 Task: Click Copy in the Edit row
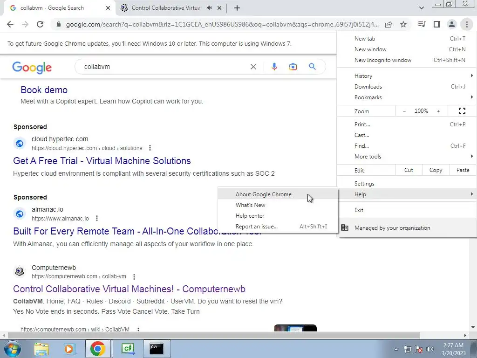pyautogui.click(x=436, y=170)
